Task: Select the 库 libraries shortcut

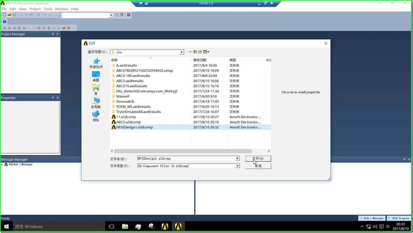Action: 96,90
